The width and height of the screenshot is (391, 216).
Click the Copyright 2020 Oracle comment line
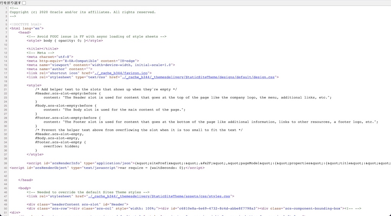click(x=82, y=12)
